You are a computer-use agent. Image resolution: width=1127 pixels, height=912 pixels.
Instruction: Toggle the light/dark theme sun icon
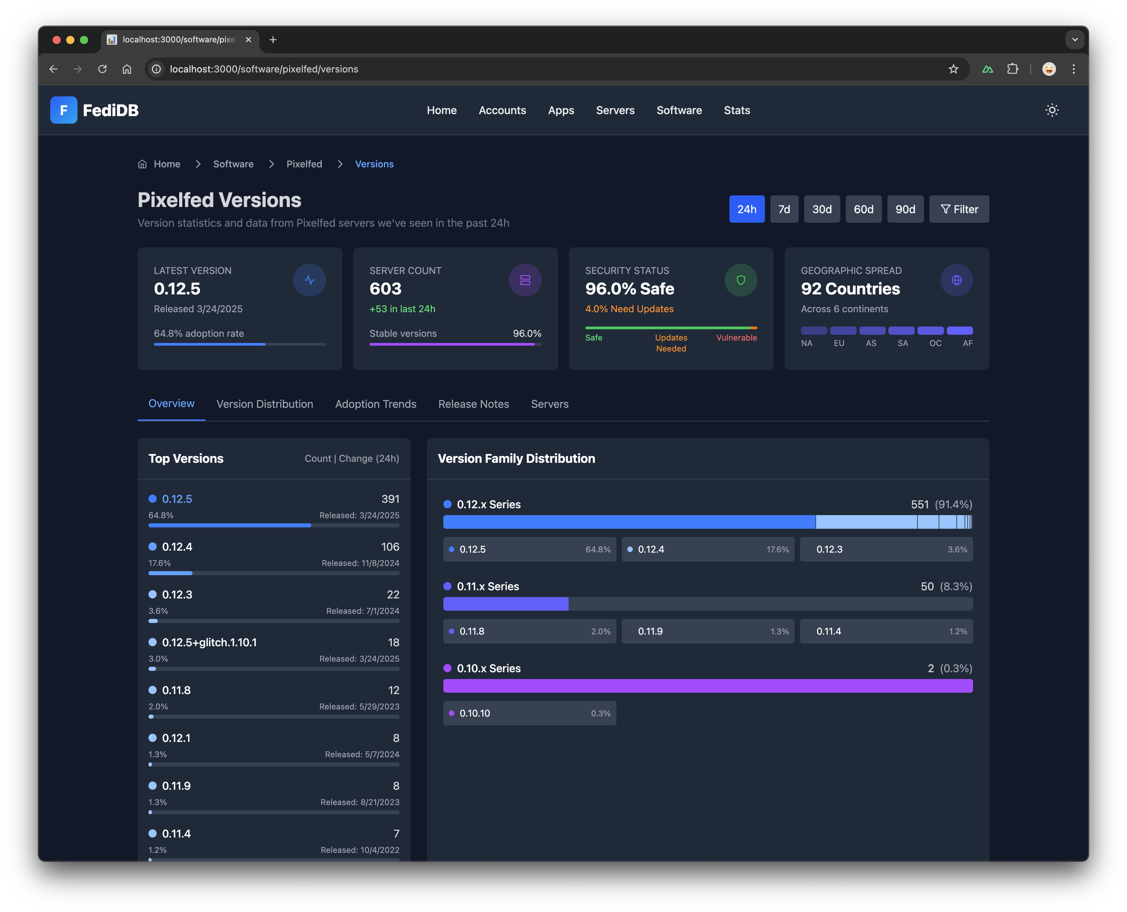[x=1051, y=110]
